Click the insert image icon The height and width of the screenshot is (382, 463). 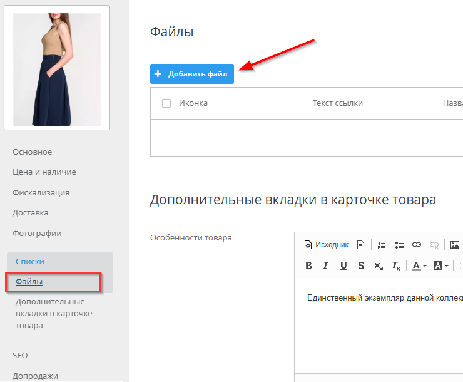tap(455, 245)
